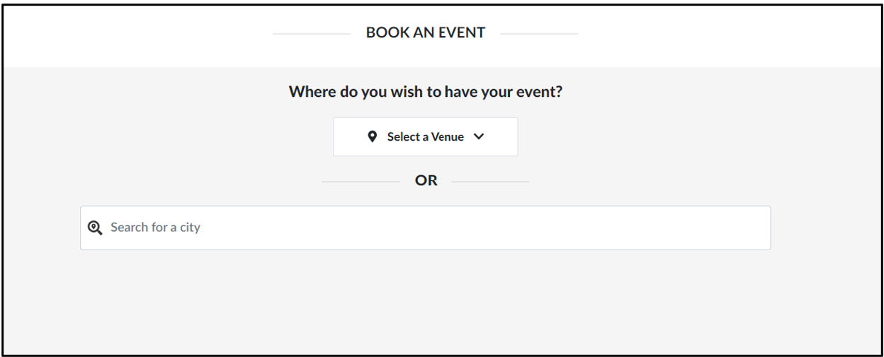The width and height of the screenshot is (884, 357).
Task: Click the magnifier icon in city search
Action: tap(94, 228)
